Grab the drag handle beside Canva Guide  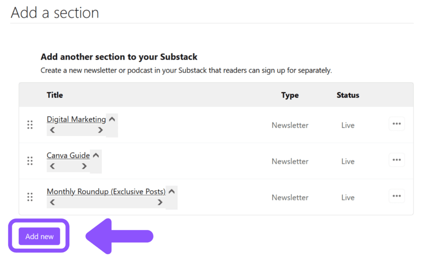click(30, 161)
